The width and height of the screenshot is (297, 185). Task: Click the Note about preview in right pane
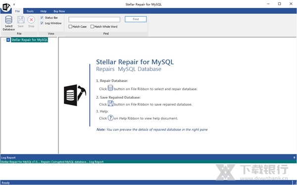pyautogui.click(x=152, y=129)
